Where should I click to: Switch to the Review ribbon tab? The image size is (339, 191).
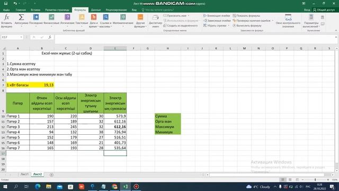click(x=116, y=10)
